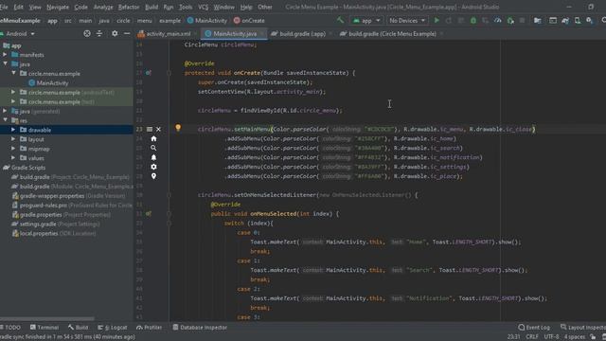Click ic_home gutter icon on line 24
Viewport: 606px width, 341px height.
(x=153, y=139)
